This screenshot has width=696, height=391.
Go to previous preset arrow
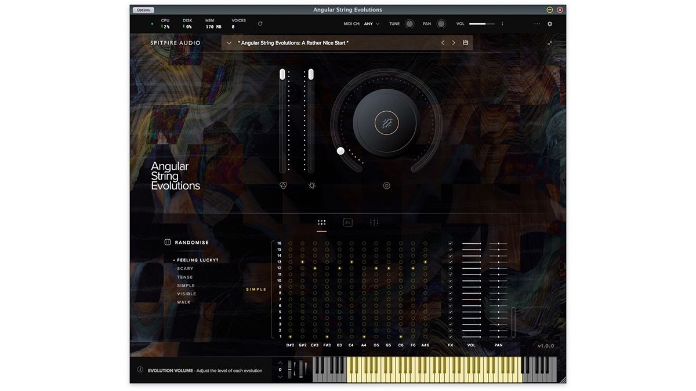443,43
